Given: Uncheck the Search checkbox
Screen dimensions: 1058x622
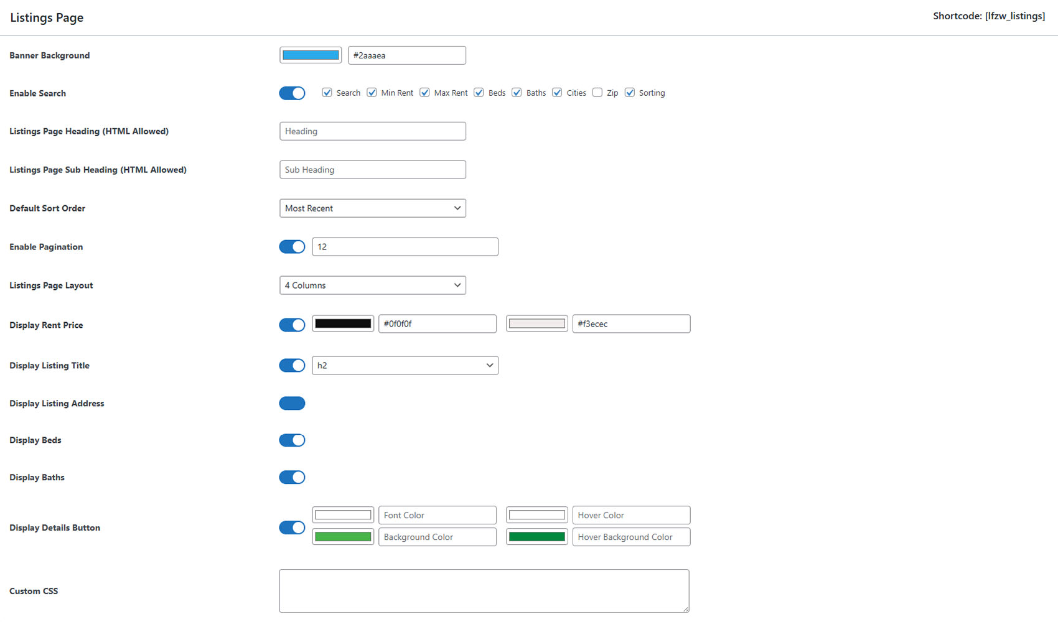Looking at the screenshot, I should (327, 93).
